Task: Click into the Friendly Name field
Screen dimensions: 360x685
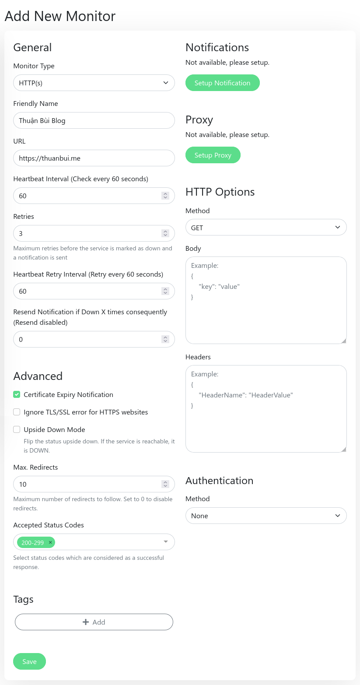Action: click(94, 120)
